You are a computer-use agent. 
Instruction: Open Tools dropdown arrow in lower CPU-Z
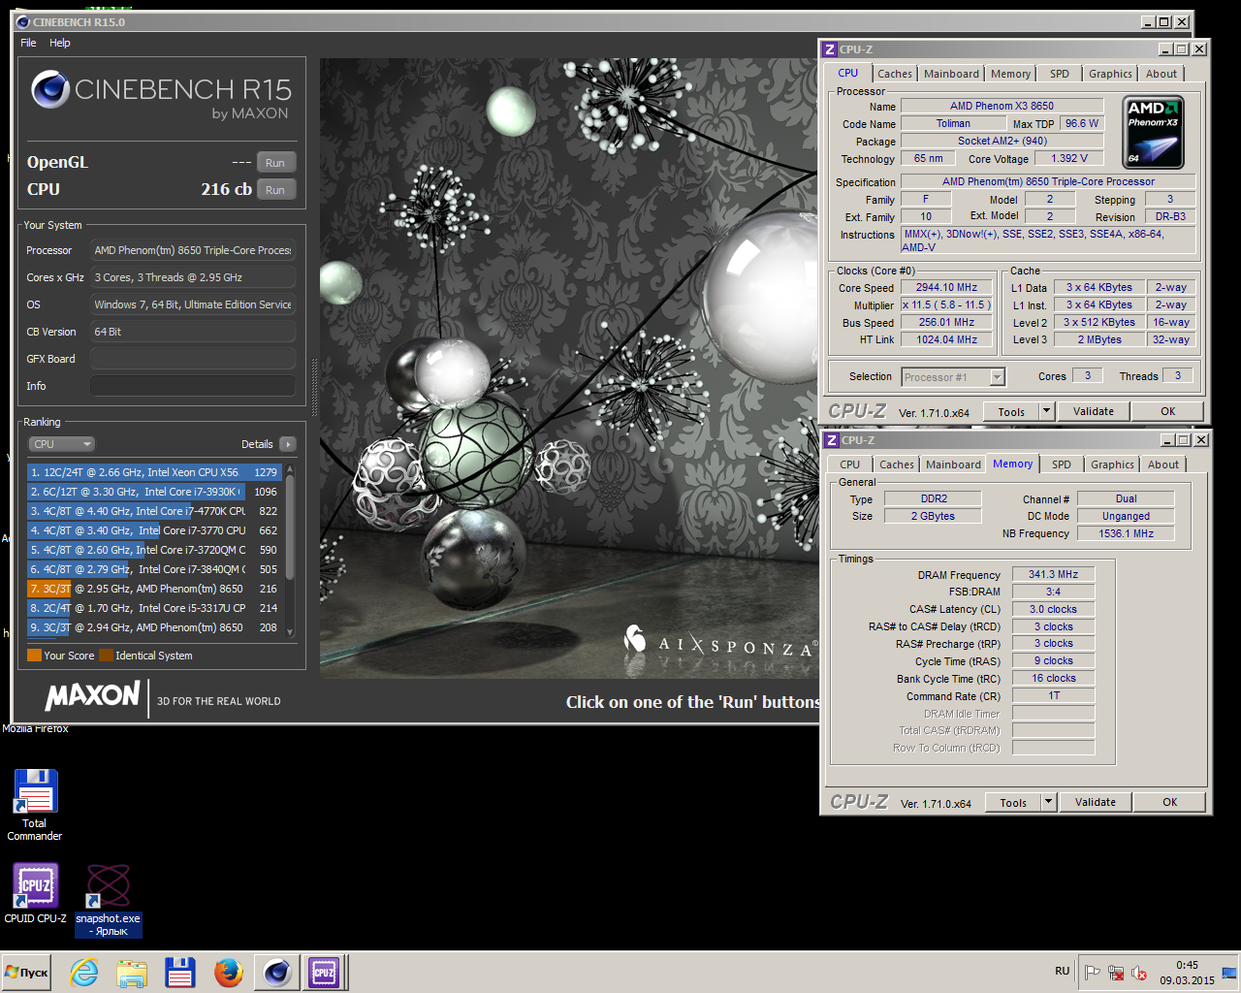pyautogui.click(x=1048, y=803)
